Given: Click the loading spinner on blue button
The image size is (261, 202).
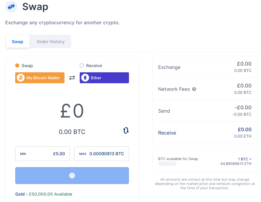Looking at the screenshot, I should (x=72, y=176).
